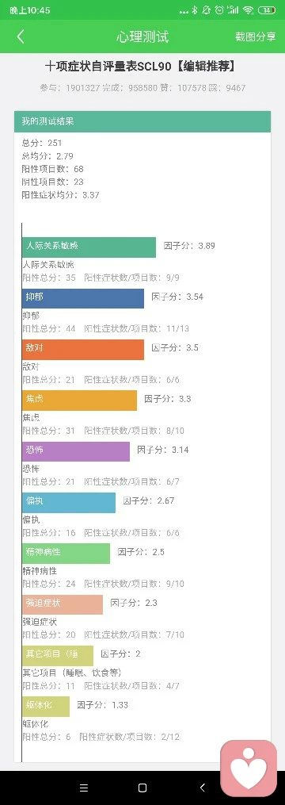The width and height of the screenshot is (285, 805).
Task: Select the blue 抑郁 bar
Action: (83, 298)
